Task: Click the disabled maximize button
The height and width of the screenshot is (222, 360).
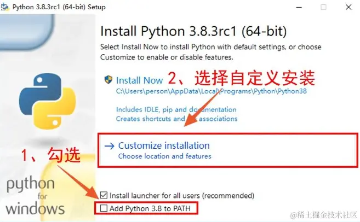Action: tap(323, 7)
